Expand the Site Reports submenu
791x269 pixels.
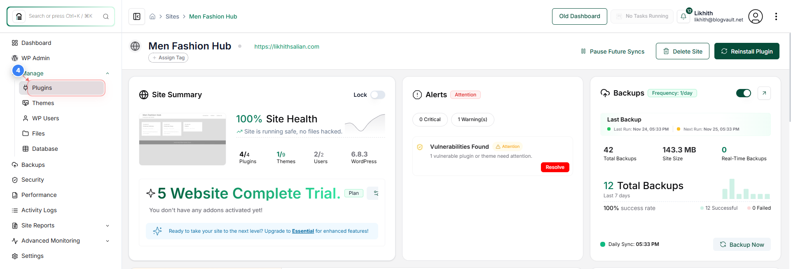(x=108, y=226)
